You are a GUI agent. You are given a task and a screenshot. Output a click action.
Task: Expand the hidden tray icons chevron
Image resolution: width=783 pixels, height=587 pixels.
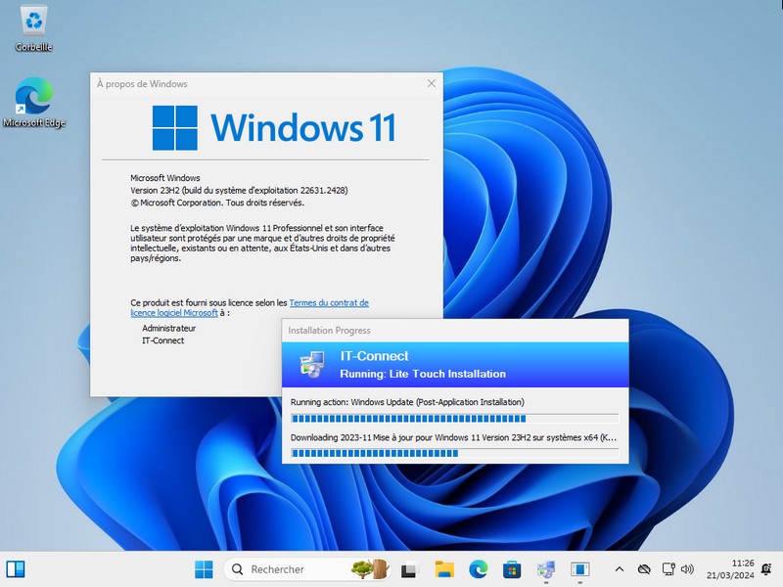pyautogui.click(x=620, y=569)
